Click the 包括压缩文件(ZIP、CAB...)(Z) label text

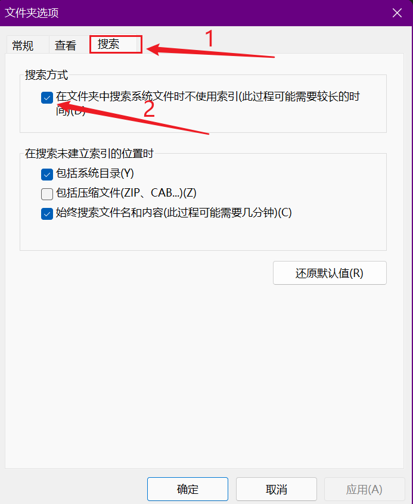coord(126,193)
